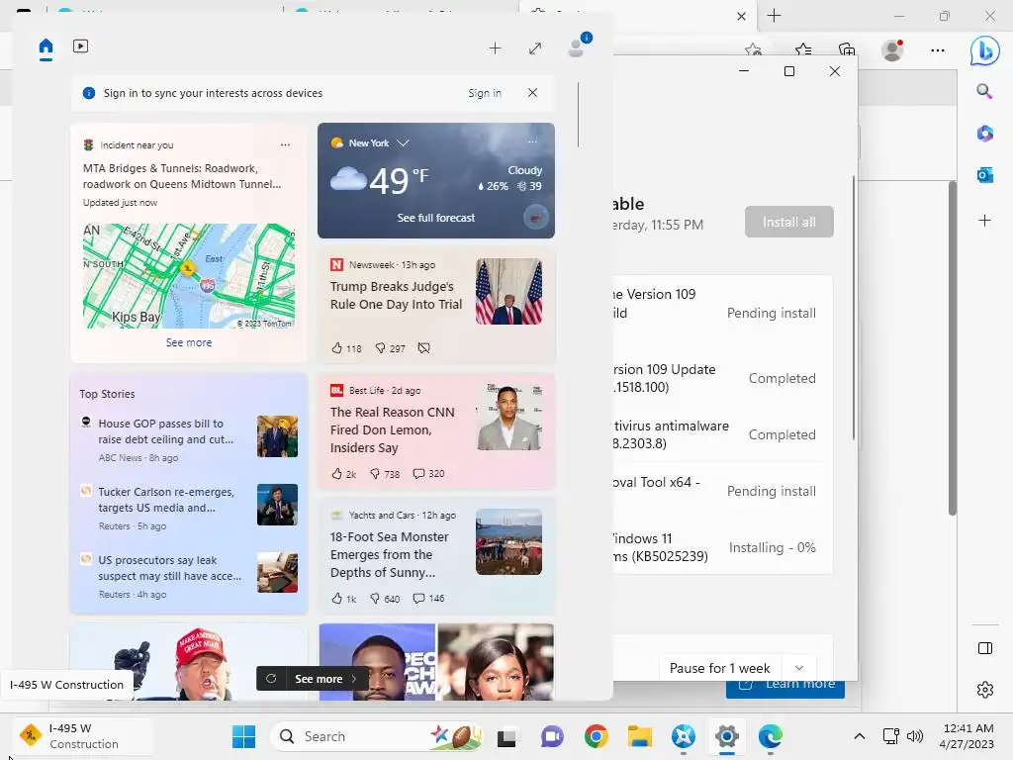Expand the New York location dropdown
The width and height of the screenshot is (1013, 760).
pos(404,142)
